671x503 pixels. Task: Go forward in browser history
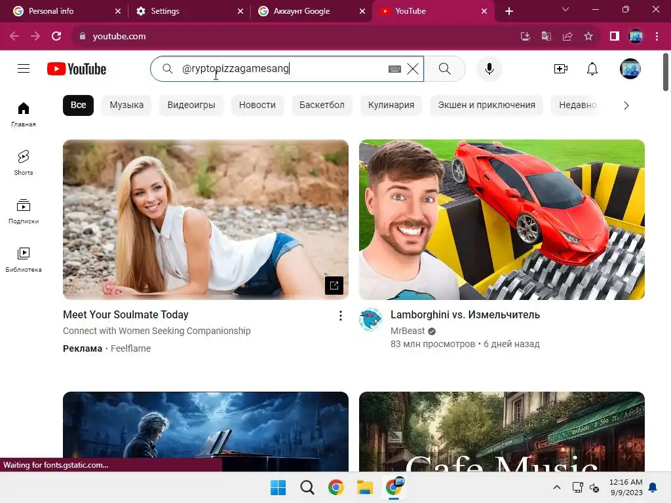(x=35, y=37)
